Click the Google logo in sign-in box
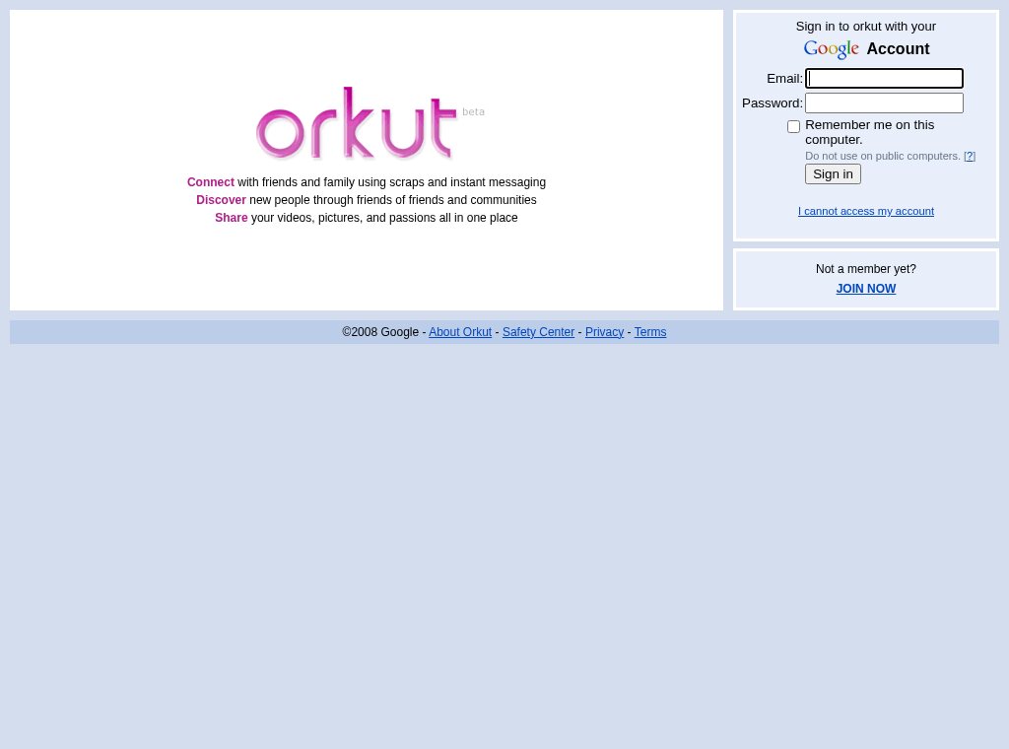Viewport: 1009px width, 749px height. click(831, 49)
